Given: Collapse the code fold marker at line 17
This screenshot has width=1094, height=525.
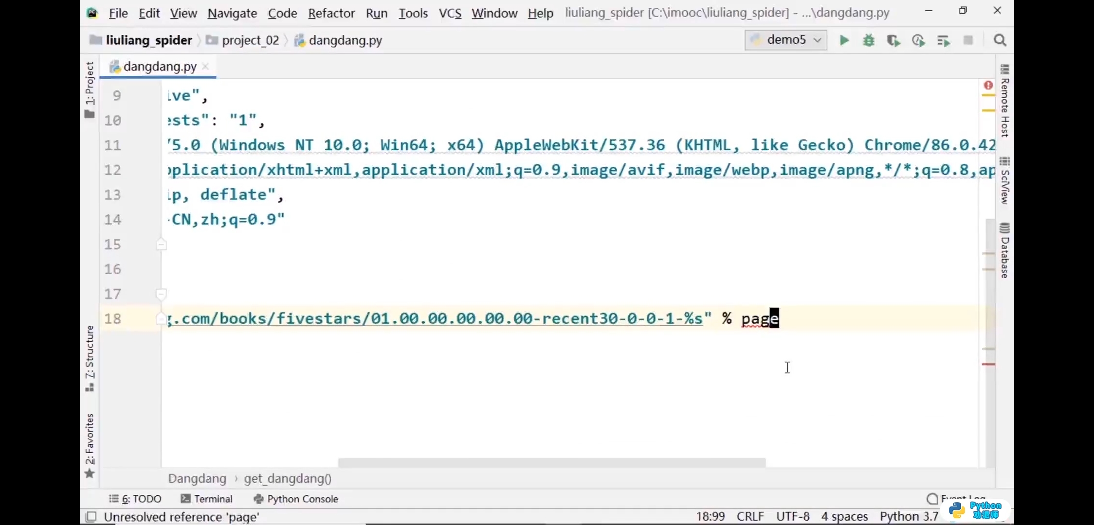Looking at the screenshot, I should coord(162,294).
